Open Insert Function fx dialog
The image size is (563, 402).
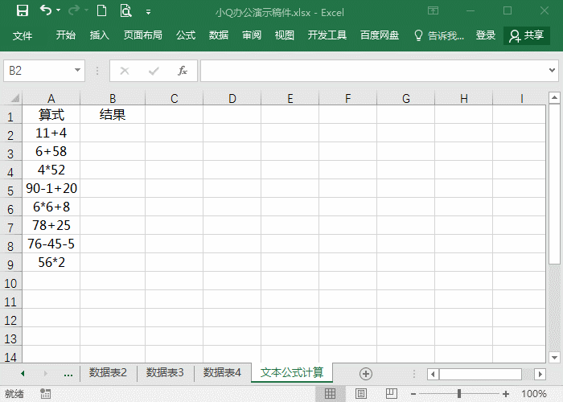pyautogui.click(x=183, y=71)
